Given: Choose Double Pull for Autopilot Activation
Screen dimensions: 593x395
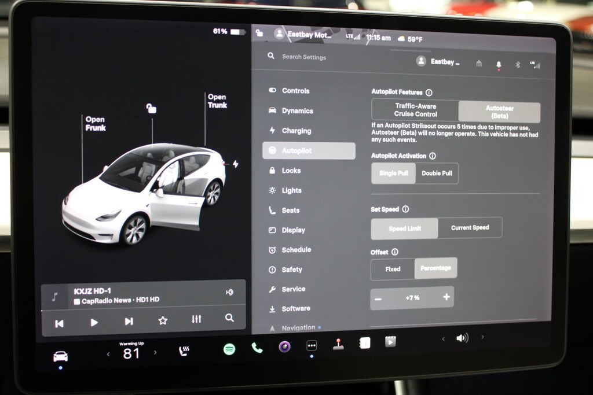Looking at the screenshot, I should coord(437,173).
